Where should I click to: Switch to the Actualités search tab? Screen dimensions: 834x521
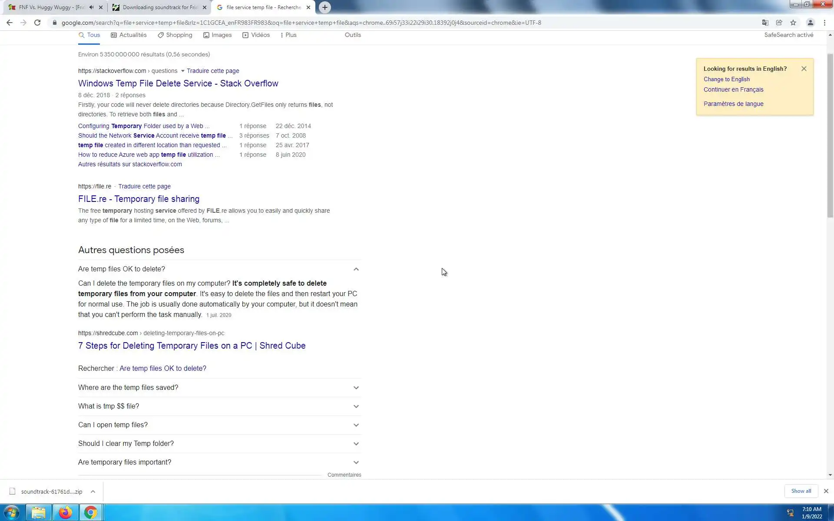(x=129, y=35)
